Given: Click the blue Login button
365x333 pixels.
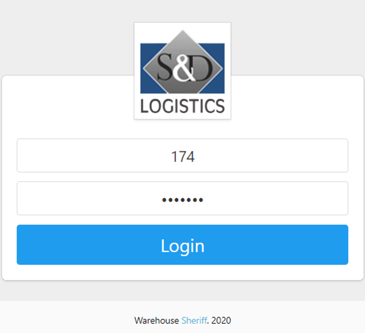Looking at the screenshot, I should pyautogui.click(x=183, y=245).
